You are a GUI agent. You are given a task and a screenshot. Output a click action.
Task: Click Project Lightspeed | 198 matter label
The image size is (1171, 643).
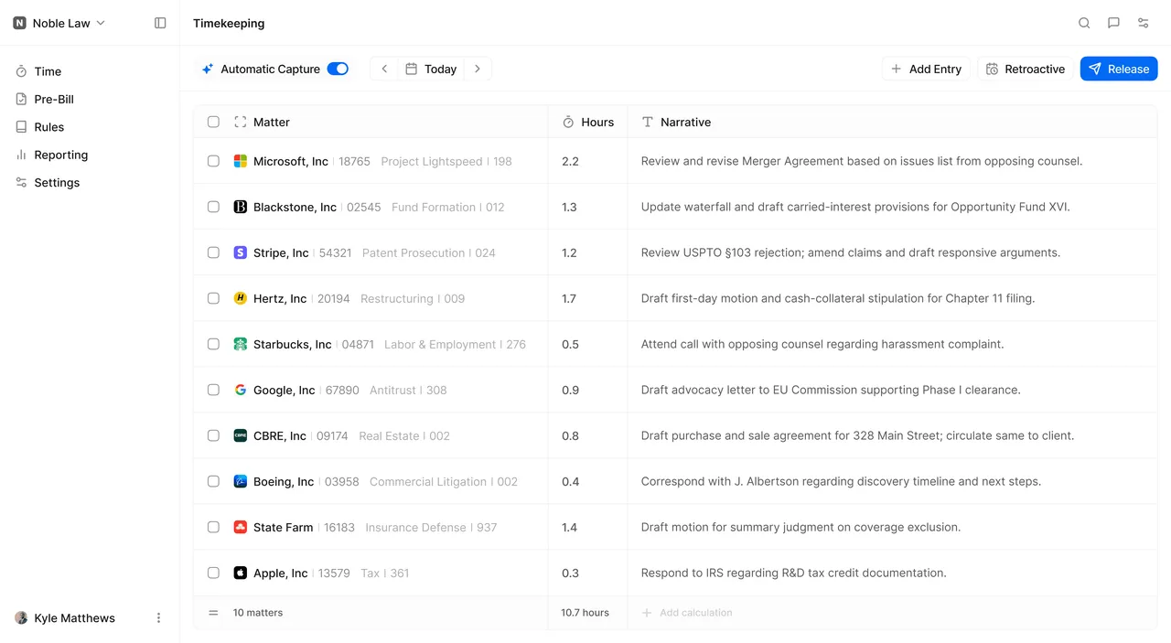click(446, 161)
